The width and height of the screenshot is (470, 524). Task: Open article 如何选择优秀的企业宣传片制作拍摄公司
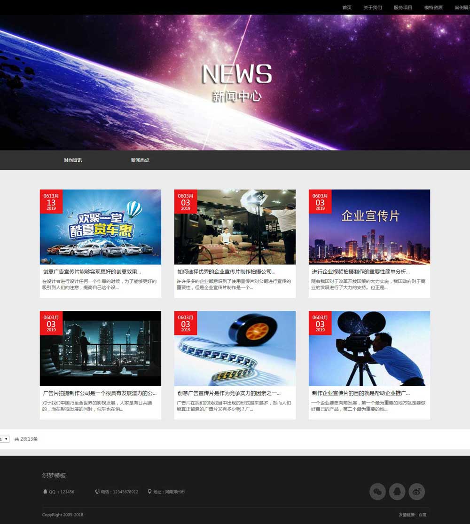[x=226, y=272]
